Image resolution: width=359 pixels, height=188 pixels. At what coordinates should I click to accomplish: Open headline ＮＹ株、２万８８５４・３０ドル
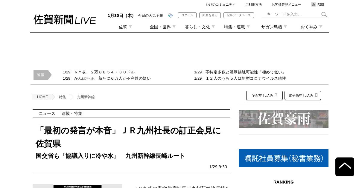click(x=104, y=72)
